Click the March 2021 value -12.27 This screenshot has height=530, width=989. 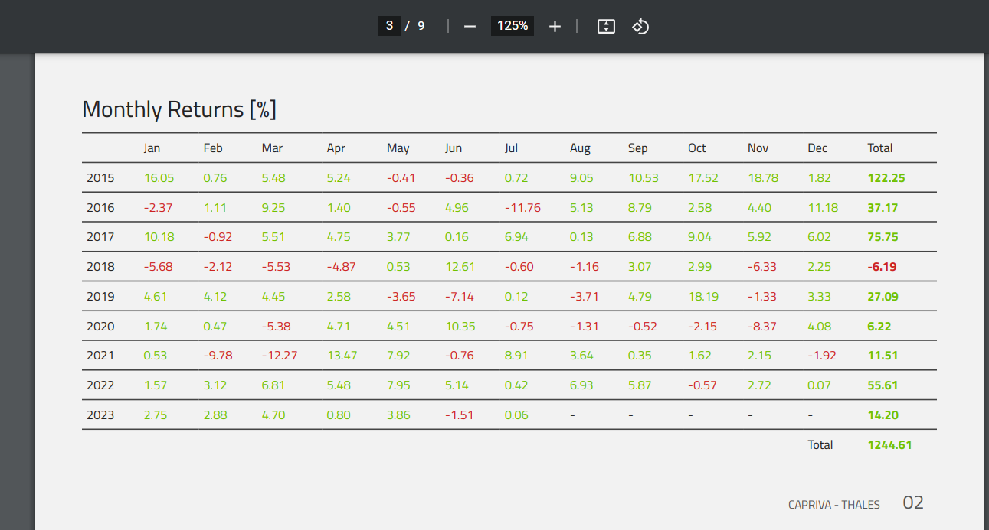point(279,356)
